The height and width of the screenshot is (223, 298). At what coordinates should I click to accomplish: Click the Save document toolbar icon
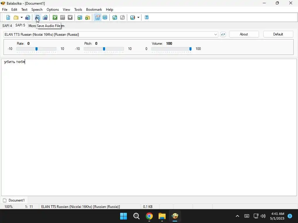(28, 17)
